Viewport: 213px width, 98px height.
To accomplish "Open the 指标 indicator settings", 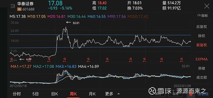I will pyautogui.click(x=203, y=16).
